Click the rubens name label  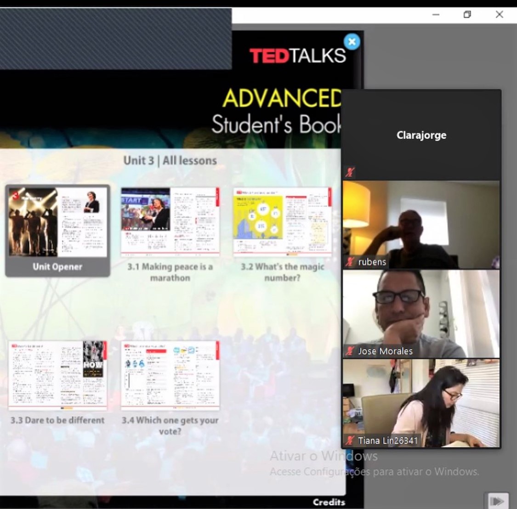[x=372, y=262]
